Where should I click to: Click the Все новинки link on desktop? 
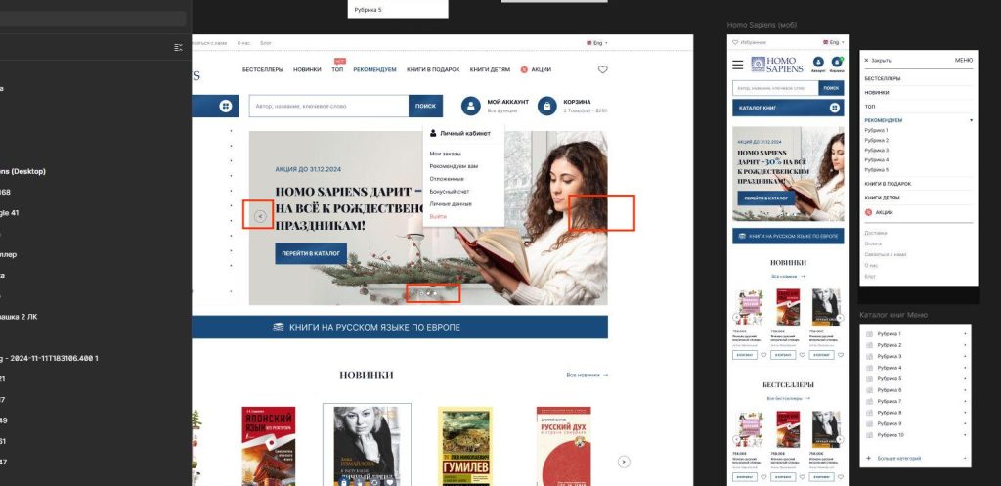(587, 375)
